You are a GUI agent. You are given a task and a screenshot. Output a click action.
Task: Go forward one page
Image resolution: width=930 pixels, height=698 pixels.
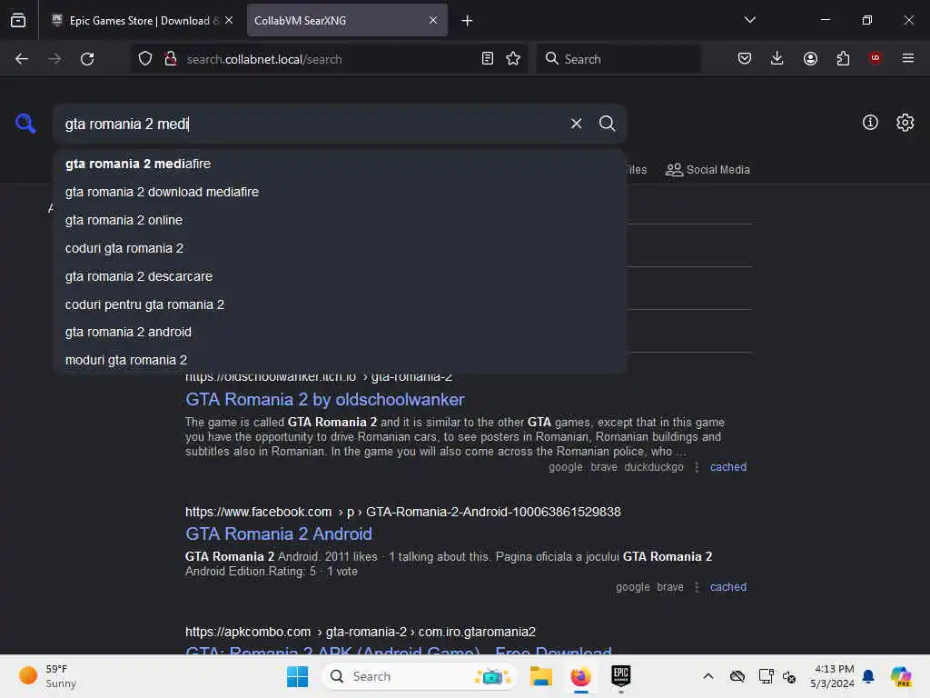(x=54, y=59)
